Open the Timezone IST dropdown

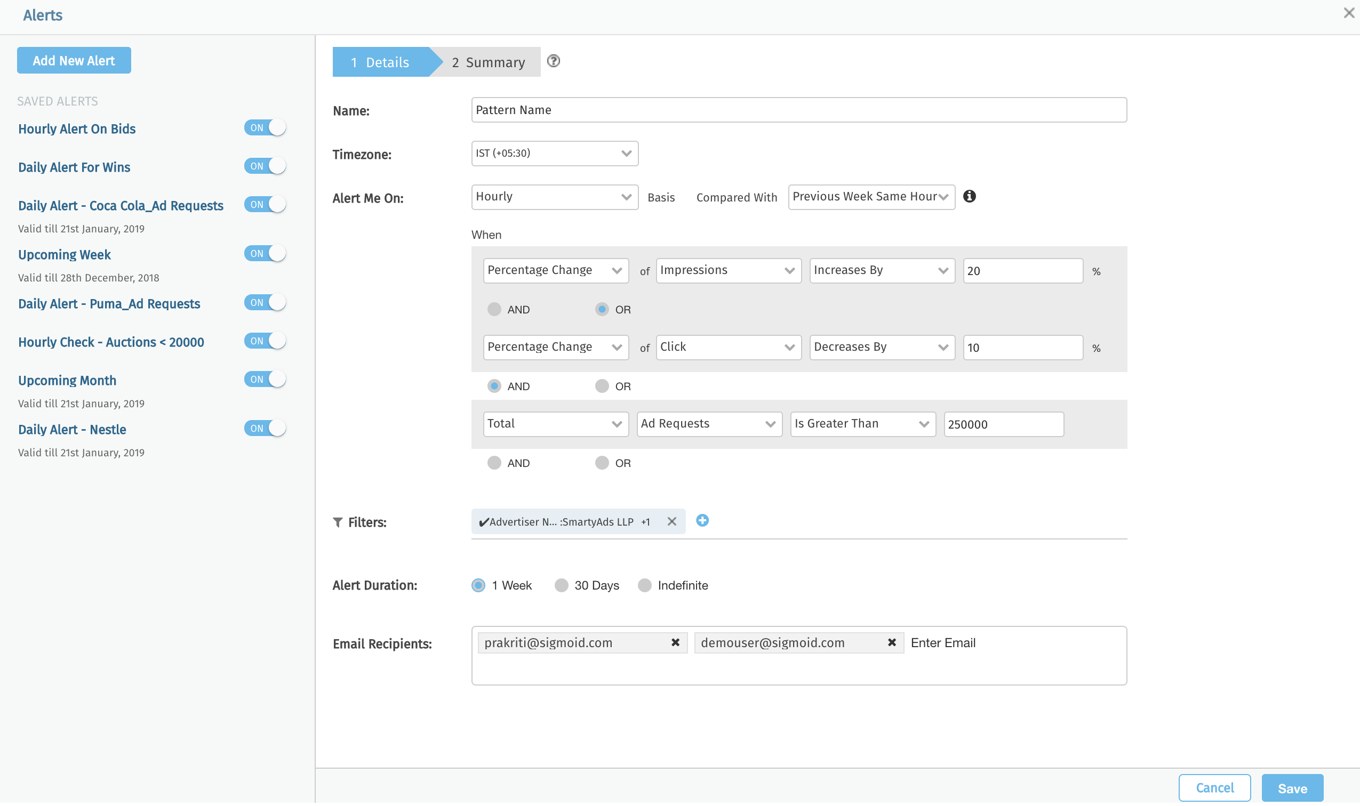(x=554, y=154)
